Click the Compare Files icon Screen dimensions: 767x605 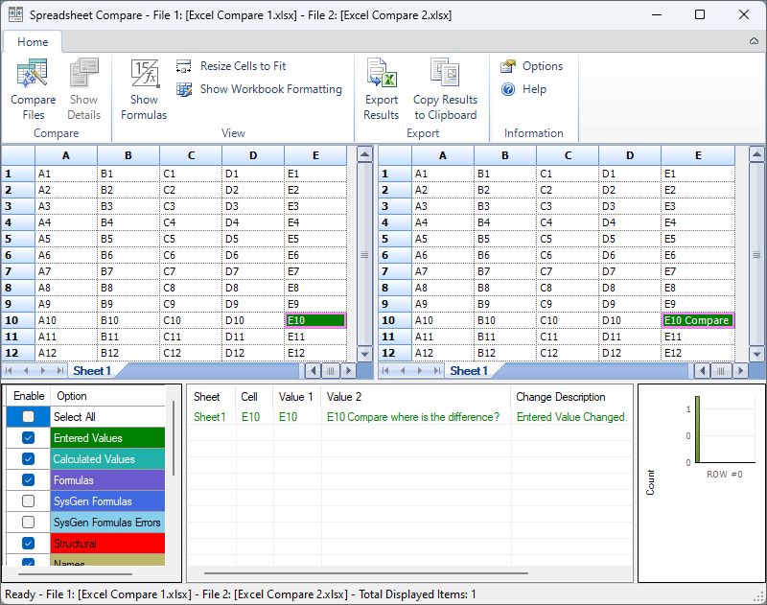[33, 72]
